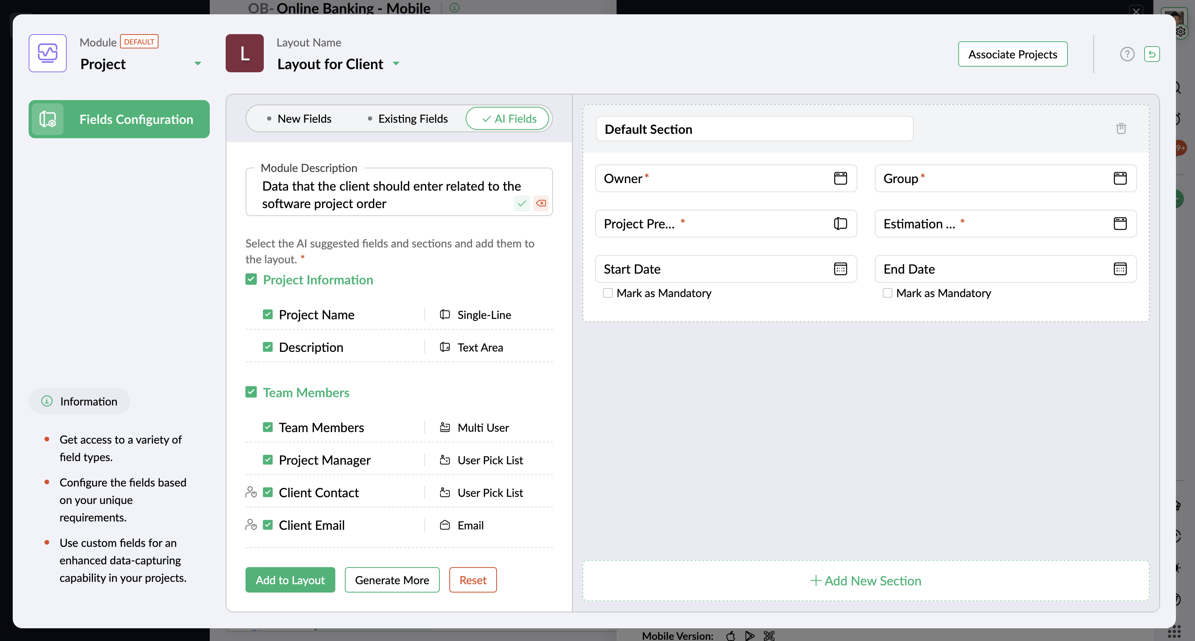Screen dimensions: 1195x641
Task: Click the client user icon beside Client Contact
Action: [x=251, y=492]
